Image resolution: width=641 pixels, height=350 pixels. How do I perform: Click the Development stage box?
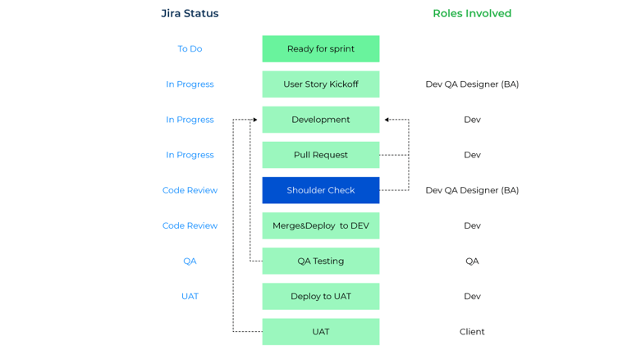320,120
